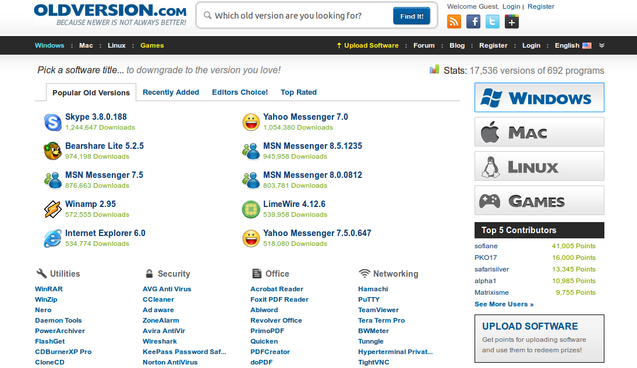Open LimeWire 4.12.6 title link
637x368 pixels.
pos(294,204)
